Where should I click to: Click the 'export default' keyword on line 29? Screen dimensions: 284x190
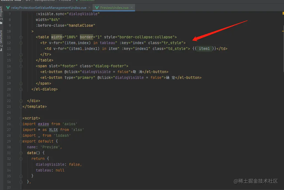pyautogui.click(x=38, y=141)
